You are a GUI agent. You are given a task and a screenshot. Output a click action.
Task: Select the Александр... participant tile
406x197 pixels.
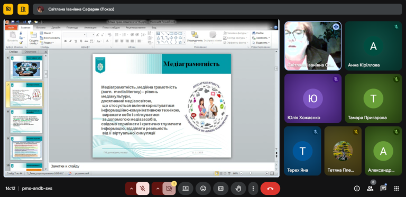pyautogui.click(x=383, y=151)
